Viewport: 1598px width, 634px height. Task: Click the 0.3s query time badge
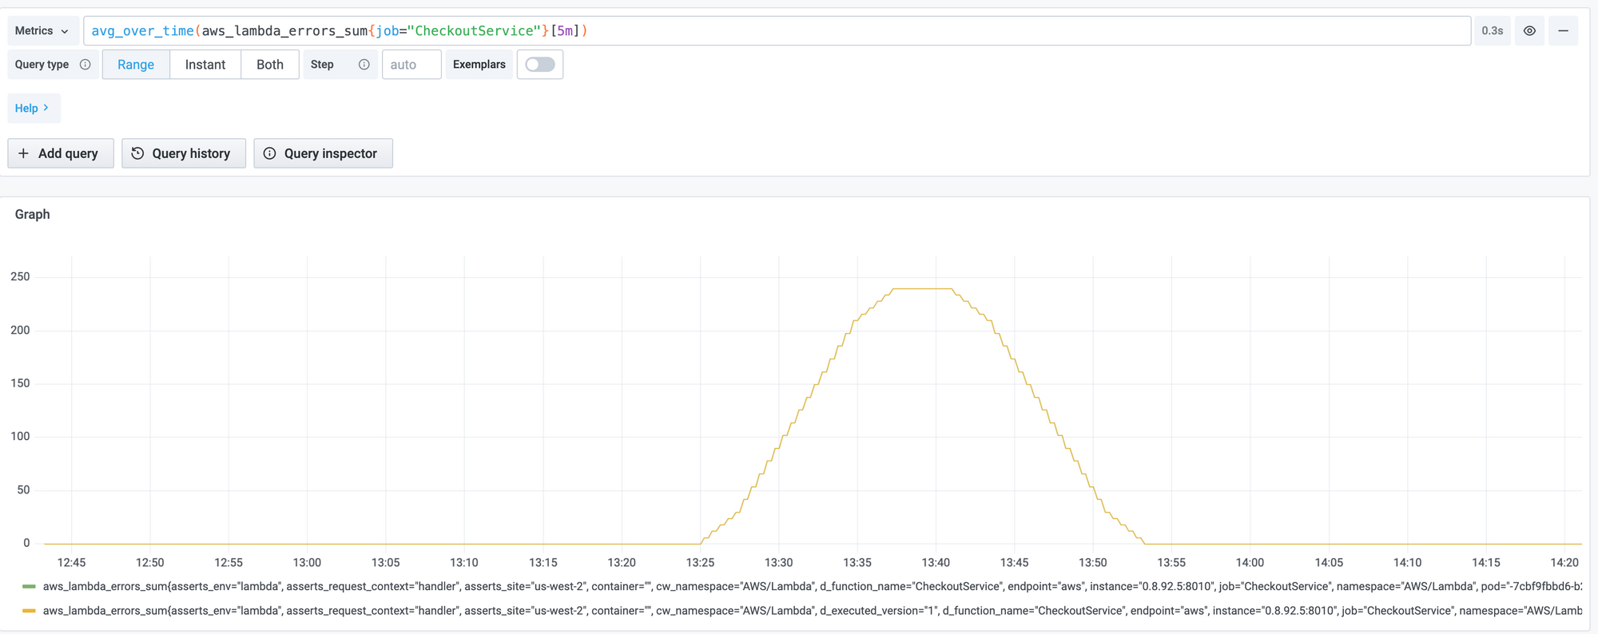point(1492,31)
